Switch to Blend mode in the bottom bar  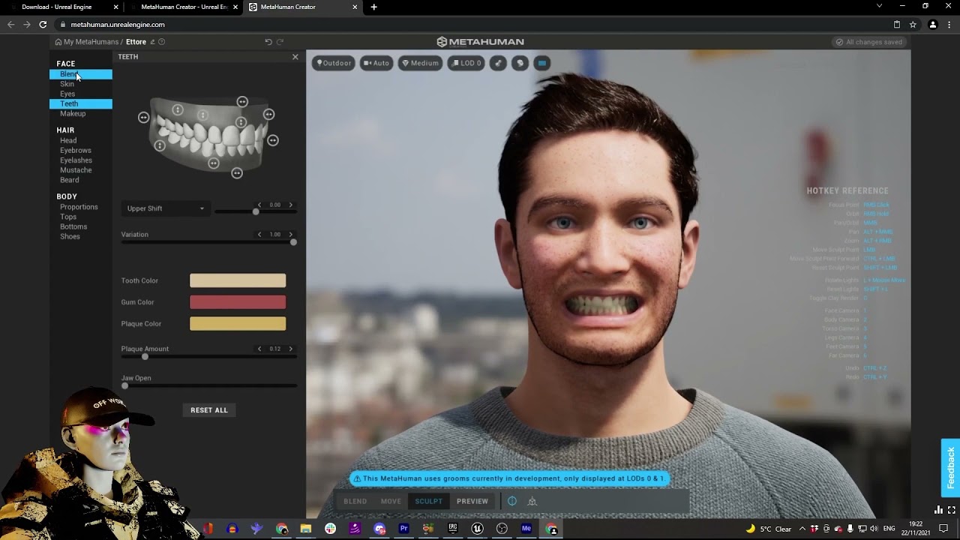tap(355, 501)
